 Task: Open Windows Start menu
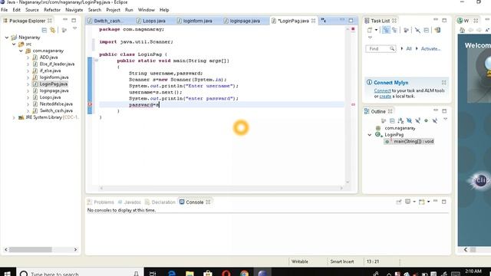(x=7, y=273)
